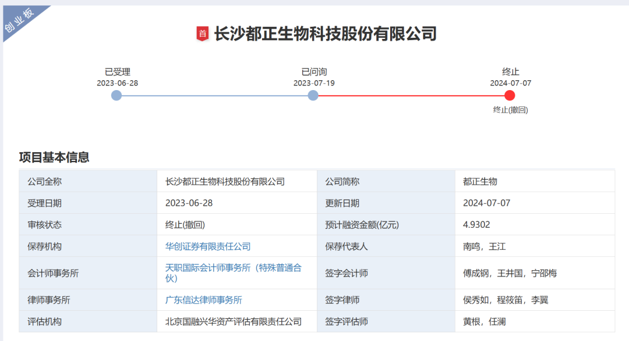Open 广东信达律师事务所 law firm link
Viewport: 629px width, 341px height.
203,300
